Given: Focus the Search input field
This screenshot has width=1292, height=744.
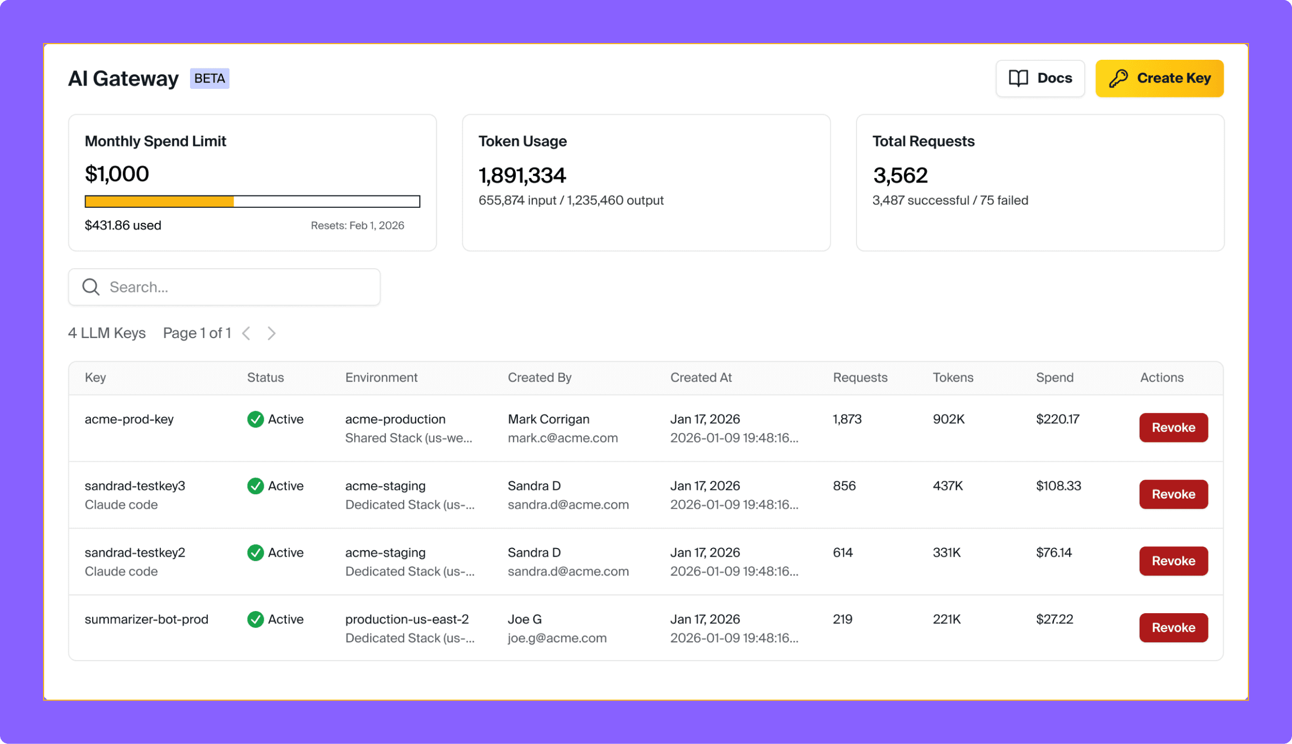Looking at the screenshot, I should pyautogui.click(x=237, y=287).
